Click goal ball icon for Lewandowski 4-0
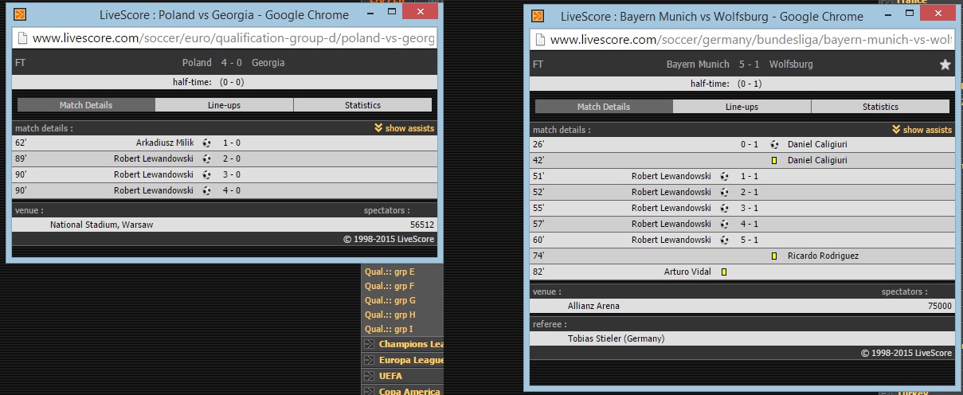This screenshot has width=963, height=395. tap(207, 190)
